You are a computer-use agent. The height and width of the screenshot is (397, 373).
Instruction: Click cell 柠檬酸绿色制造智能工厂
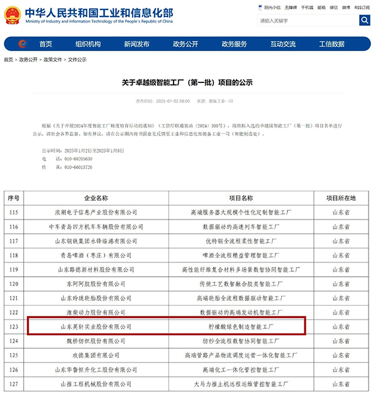pyautogui.click(x=241, y=327)
